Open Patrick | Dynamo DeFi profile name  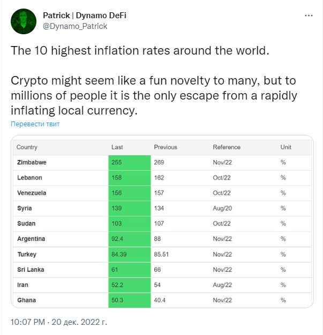click(x=85, y=16)
